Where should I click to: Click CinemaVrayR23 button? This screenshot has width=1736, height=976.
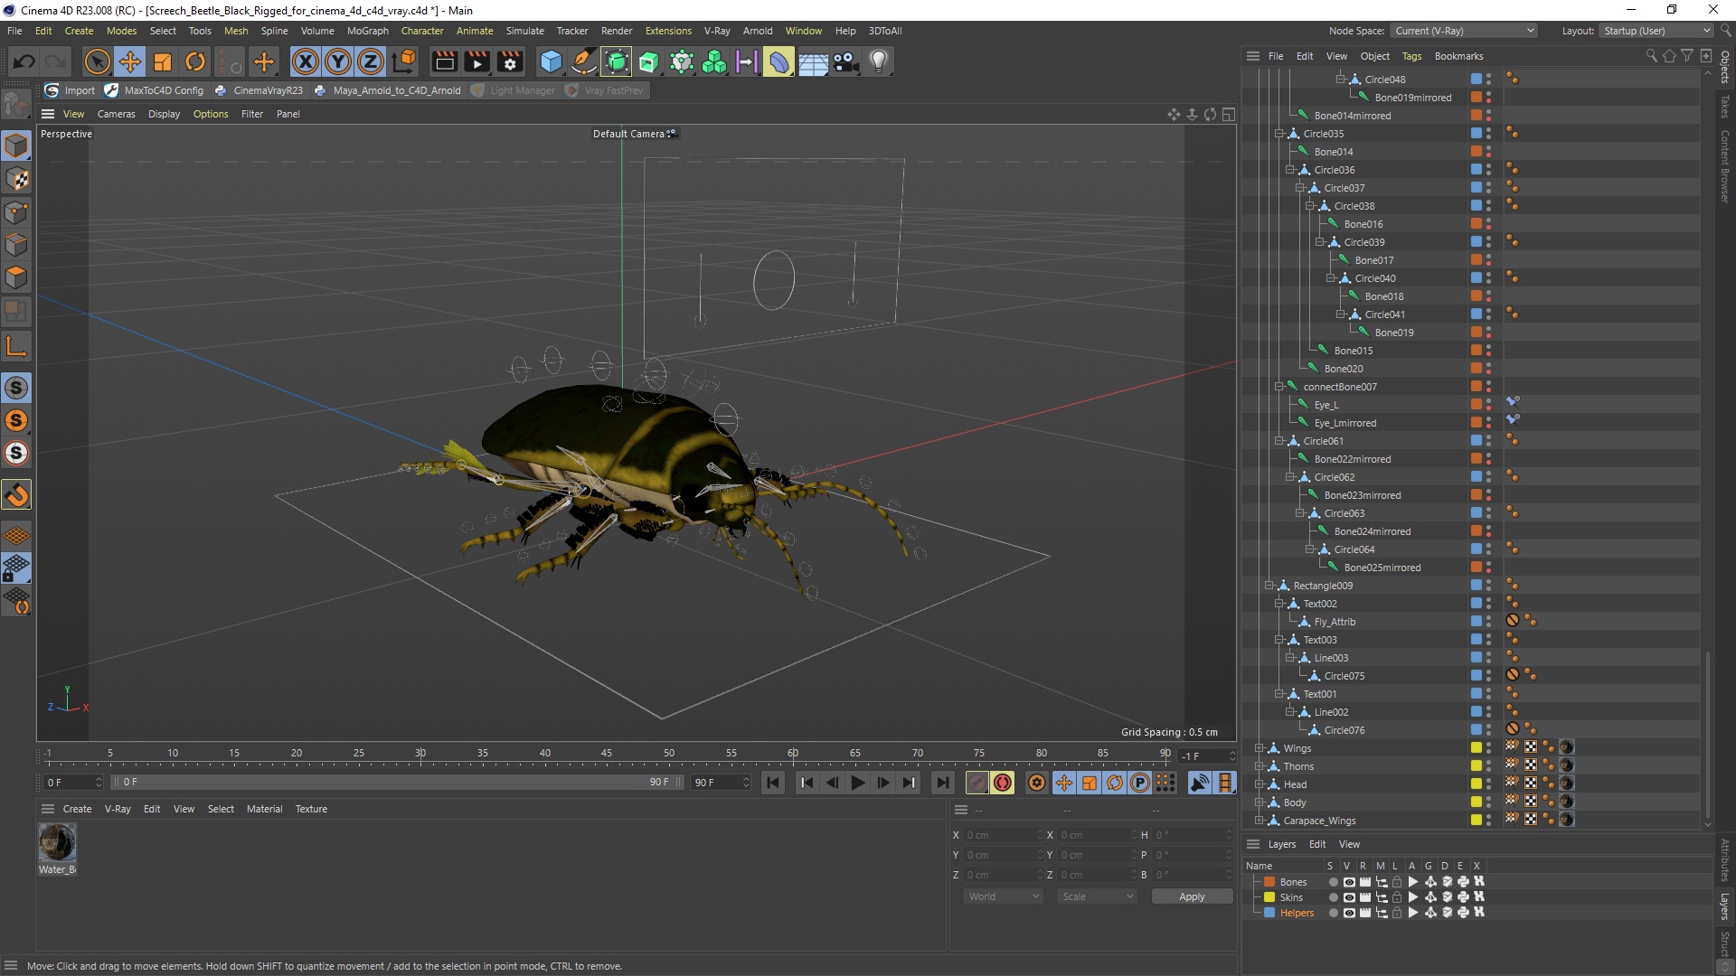(x=259, y=90)
